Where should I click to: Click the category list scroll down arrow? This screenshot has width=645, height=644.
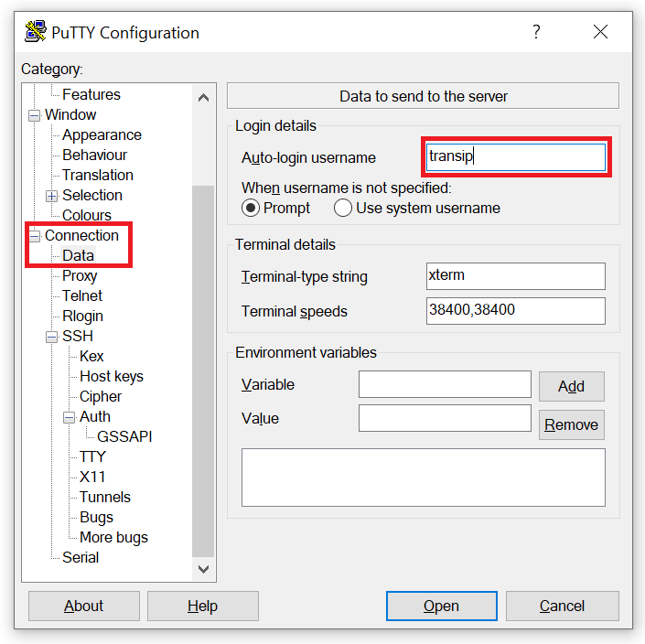(x=203, y=569)
